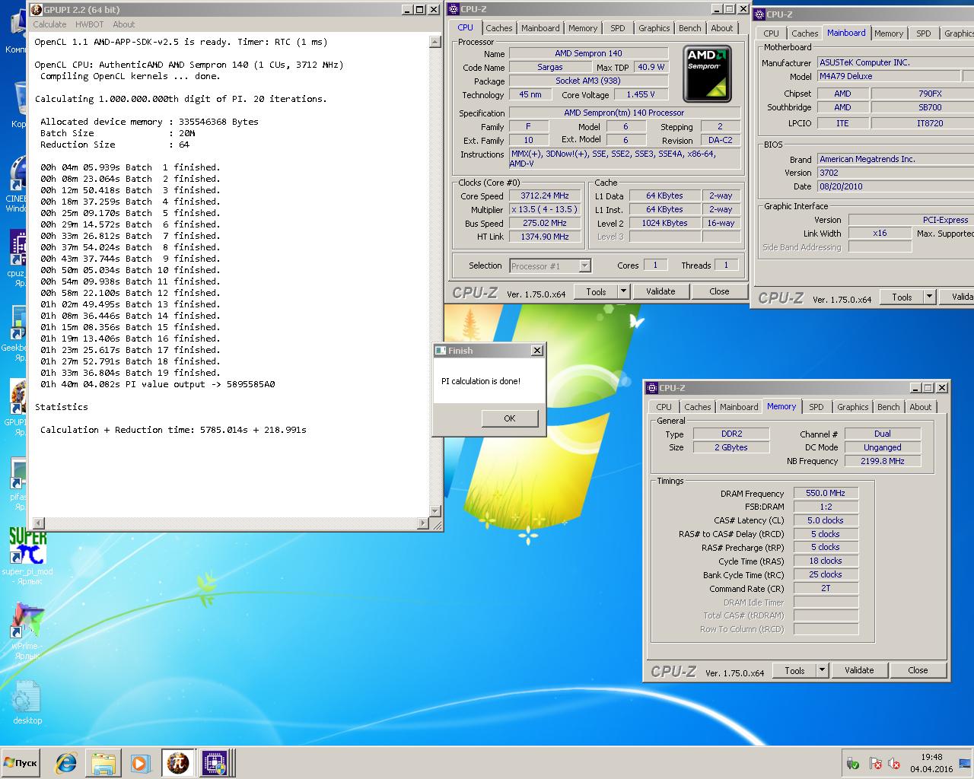
Task: Click Close button in Memory CPU-Z window
Action: 918,670
